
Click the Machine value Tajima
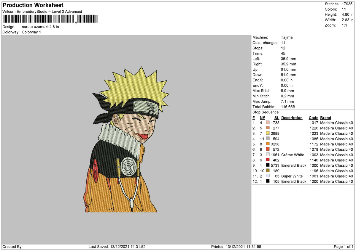[287, 38]
